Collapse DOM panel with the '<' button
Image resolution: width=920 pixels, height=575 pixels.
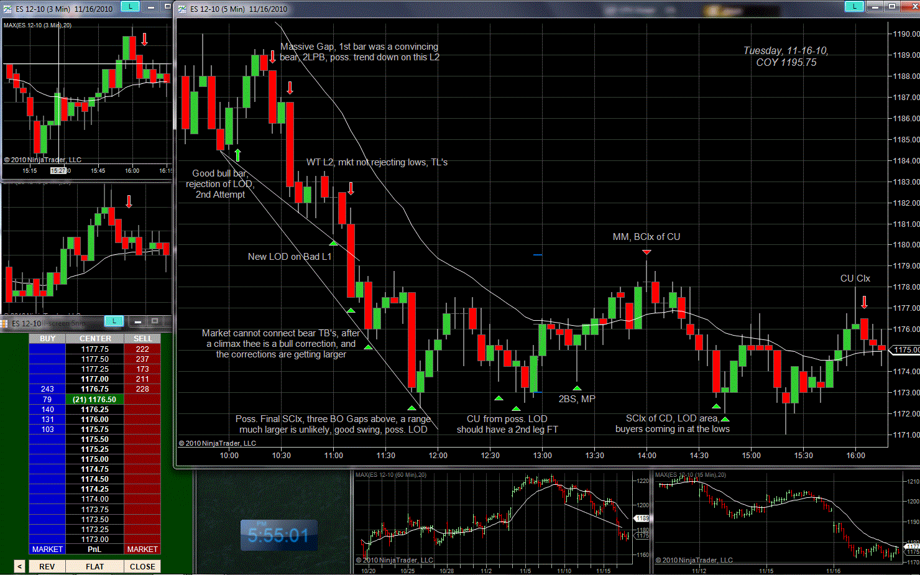coord(19,566)
